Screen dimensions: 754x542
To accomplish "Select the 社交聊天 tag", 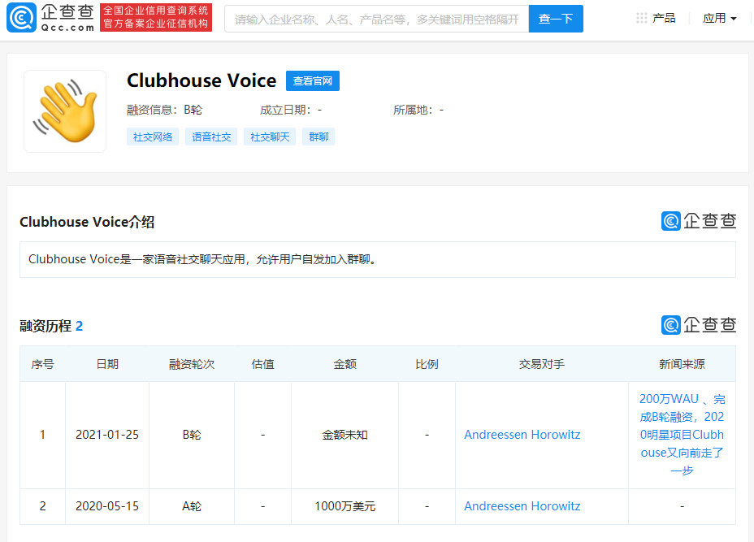I will 270,137.
